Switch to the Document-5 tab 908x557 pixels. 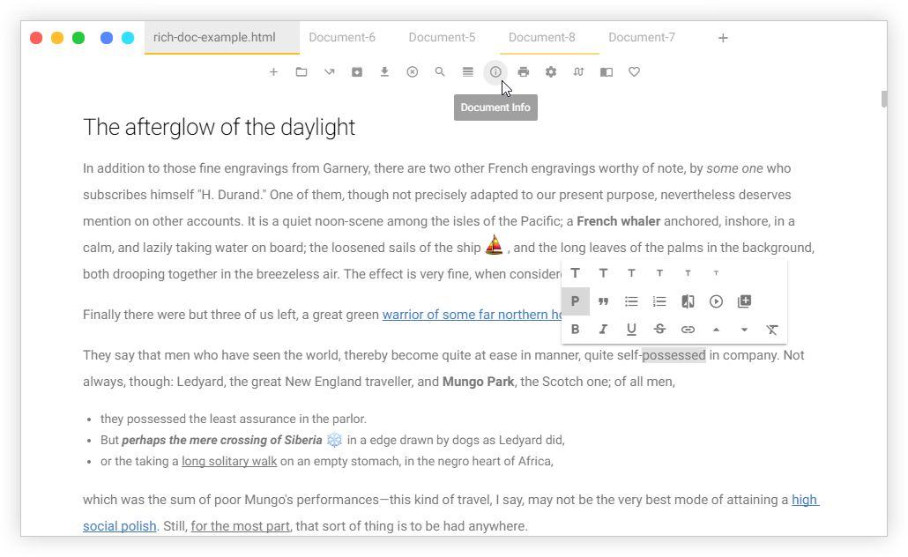[x=442, y=37]
